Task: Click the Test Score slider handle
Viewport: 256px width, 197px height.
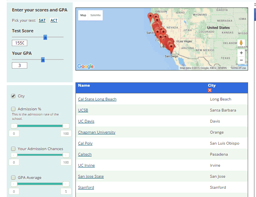Action: point(45,37)
